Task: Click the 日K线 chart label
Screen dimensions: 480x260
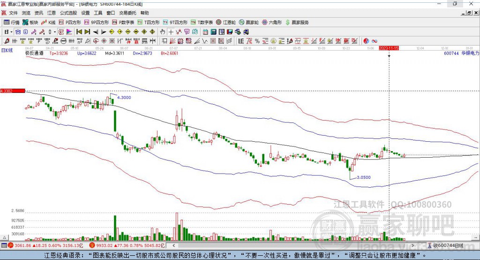Action: coord(7,50)
